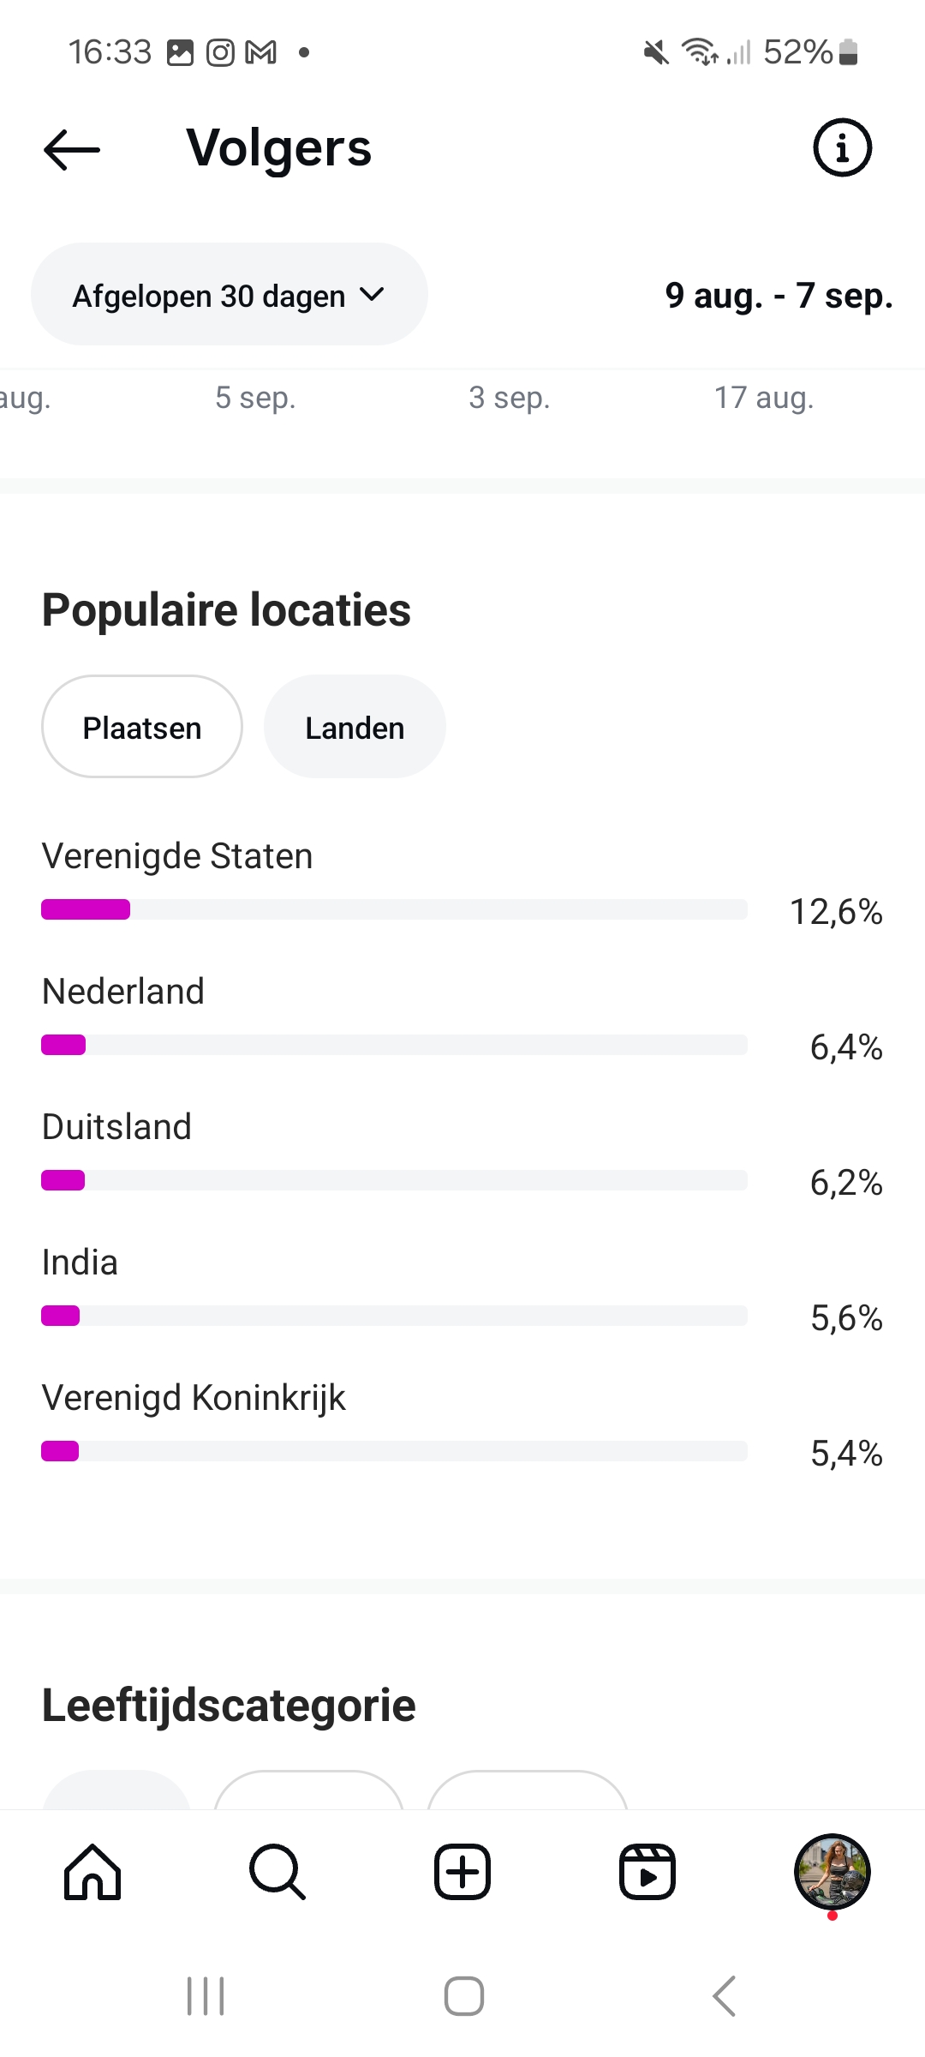This screenshot has width=925, height=2057.
Task: Tap the chevron in the date-range selector
Action: tap(373, 295)
